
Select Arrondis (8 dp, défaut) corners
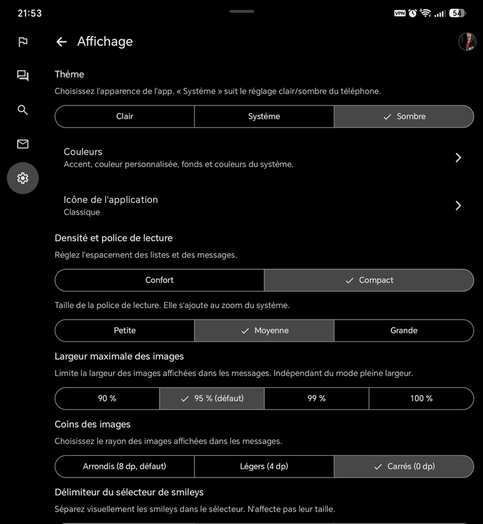124,466
